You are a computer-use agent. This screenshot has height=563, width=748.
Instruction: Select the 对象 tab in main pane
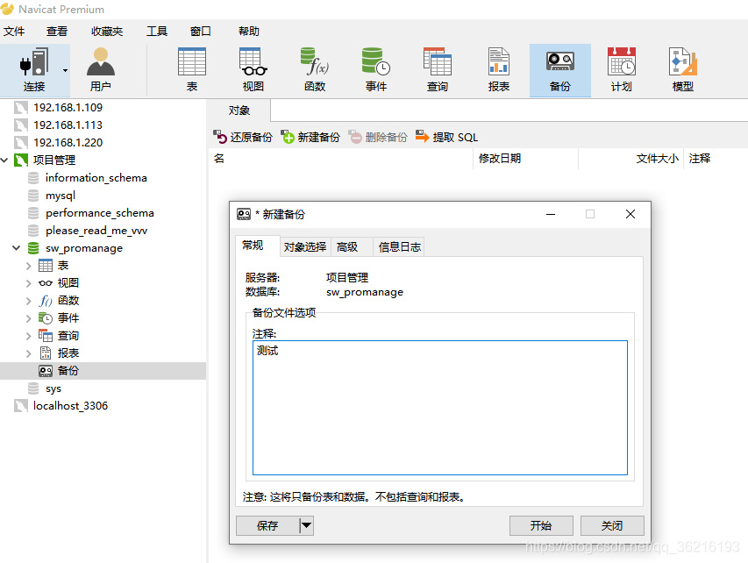pyautogui.click(x=239, y=110)
